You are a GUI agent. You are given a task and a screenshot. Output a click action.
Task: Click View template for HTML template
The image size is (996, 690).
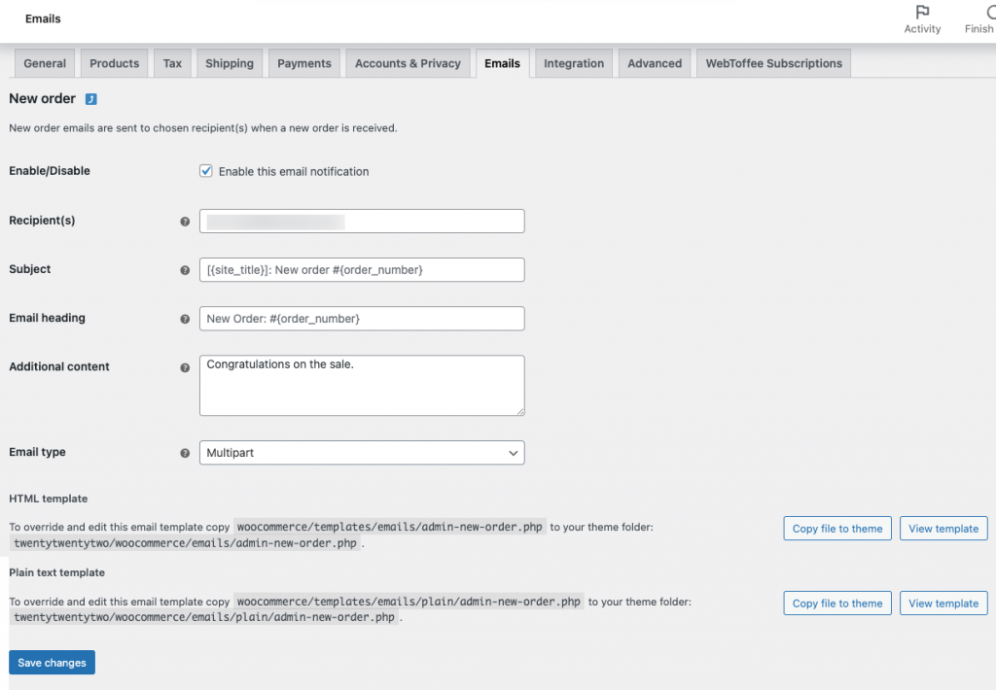pos(943,528)
